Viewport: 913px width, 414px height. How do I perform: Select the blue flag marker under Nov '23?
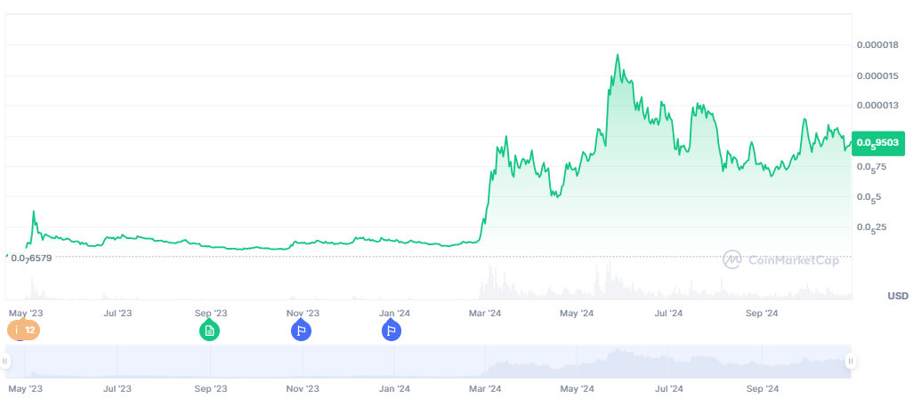[x=301, y=330]
